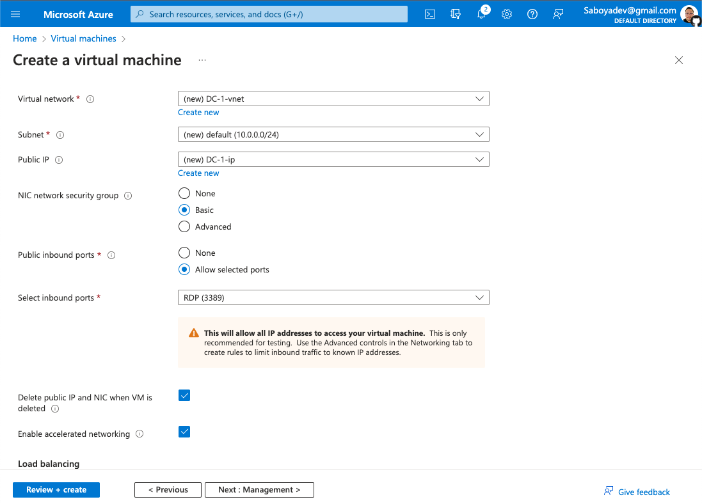Open the Select inbound ports dropdown

[x=333, y=297]
